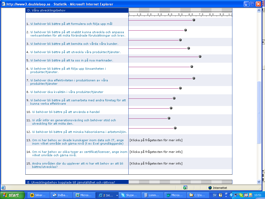Click the chart dot for question 9
265x199 pixels.
click(174, 98)
